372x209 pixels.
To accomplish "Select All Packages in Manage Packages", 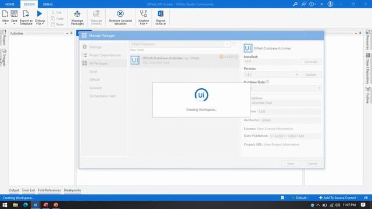I will [104, 63].
